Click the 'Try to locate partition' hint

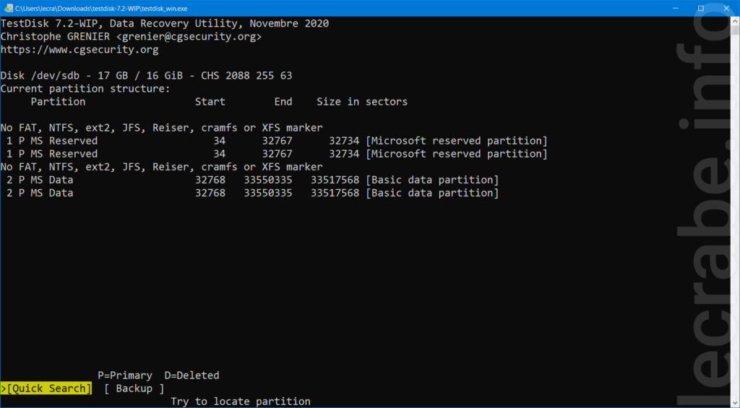click(x=241, y=402)
